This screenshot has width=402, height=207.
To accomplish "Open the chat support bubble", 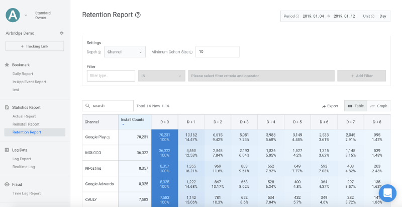I will [x=387, y=193].
